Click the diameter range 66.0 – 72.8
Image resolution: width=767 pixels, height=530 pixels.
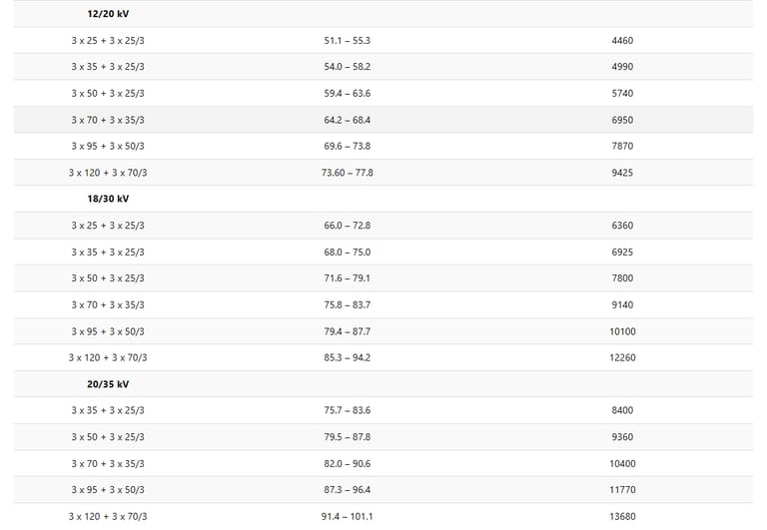[348, 226]
